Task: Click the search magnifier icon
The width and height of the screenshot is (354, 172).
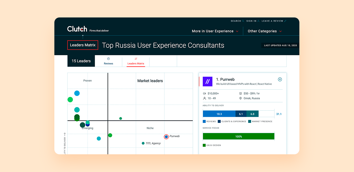Action: [243, 21]
